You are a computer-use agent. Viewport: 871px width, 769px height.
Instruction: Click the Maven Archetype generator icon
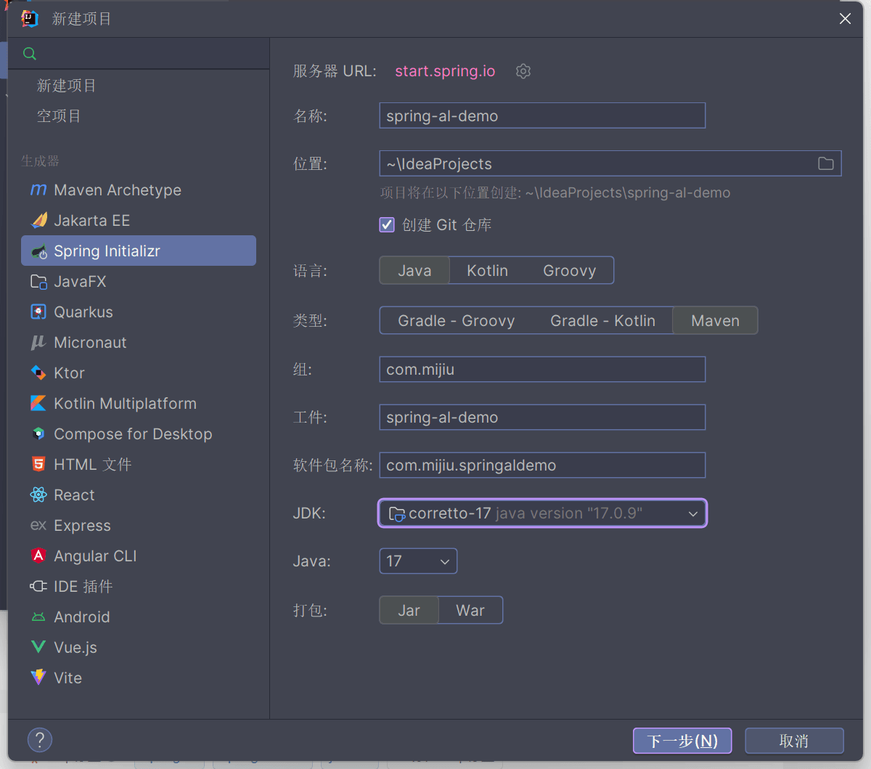point(38,190)
